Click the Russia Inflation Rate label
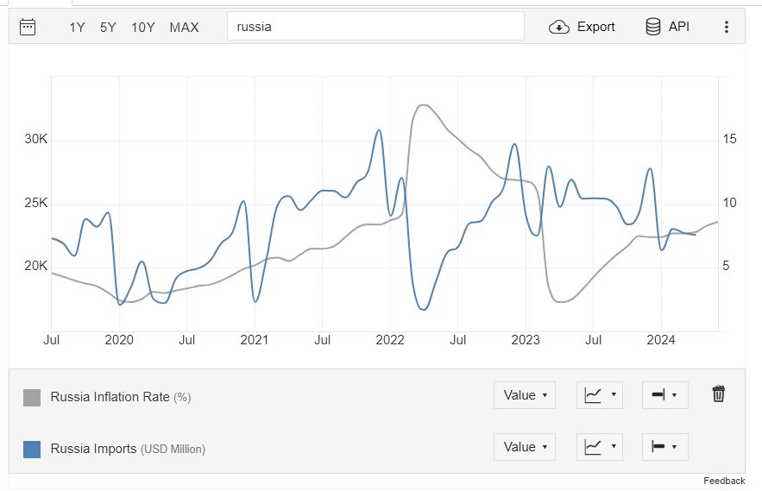762x491 pixels. pyautogui.click(x=110, y=397)
